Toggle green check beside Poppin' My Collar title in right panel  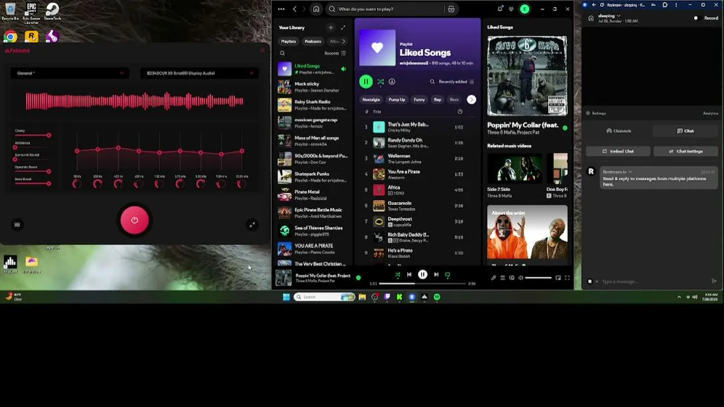564,127
